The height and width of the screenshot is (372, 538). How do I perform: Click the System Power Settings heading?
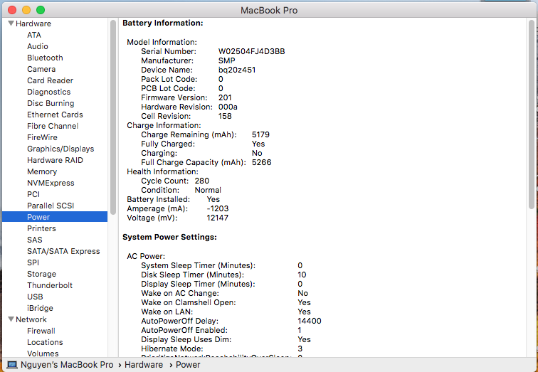tap(169, 237)
